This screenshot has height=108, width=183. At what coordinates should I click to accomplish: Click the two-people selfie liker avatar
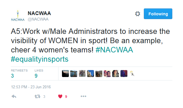(x=107, y=74)
